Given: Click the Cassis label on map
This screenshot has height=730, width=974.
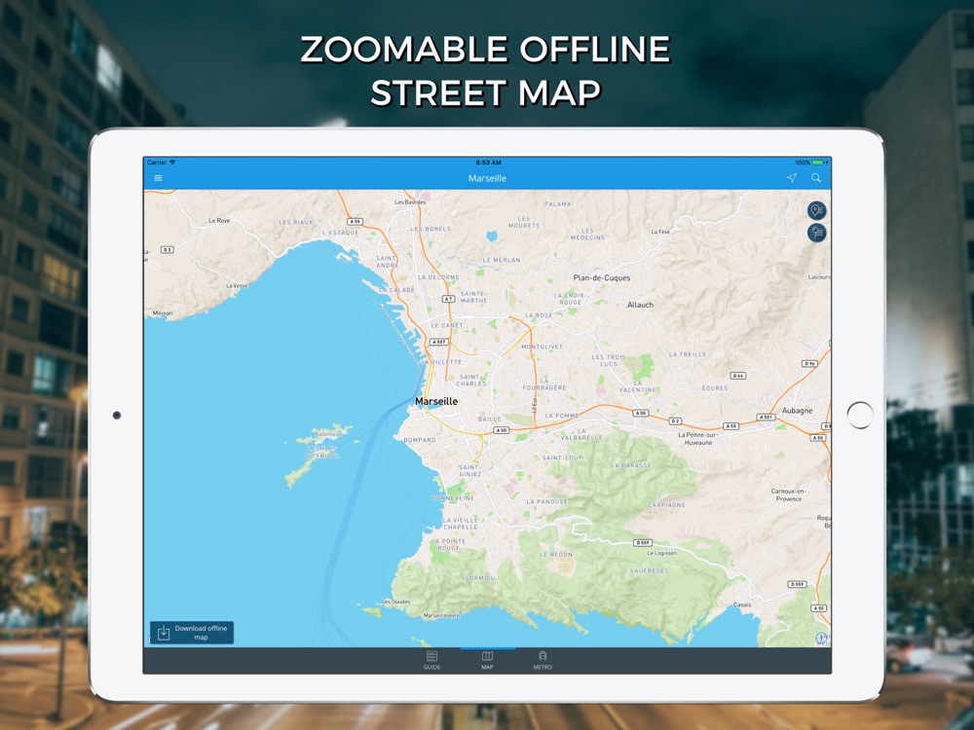Looking at the screenshot, I should [741, 604].
